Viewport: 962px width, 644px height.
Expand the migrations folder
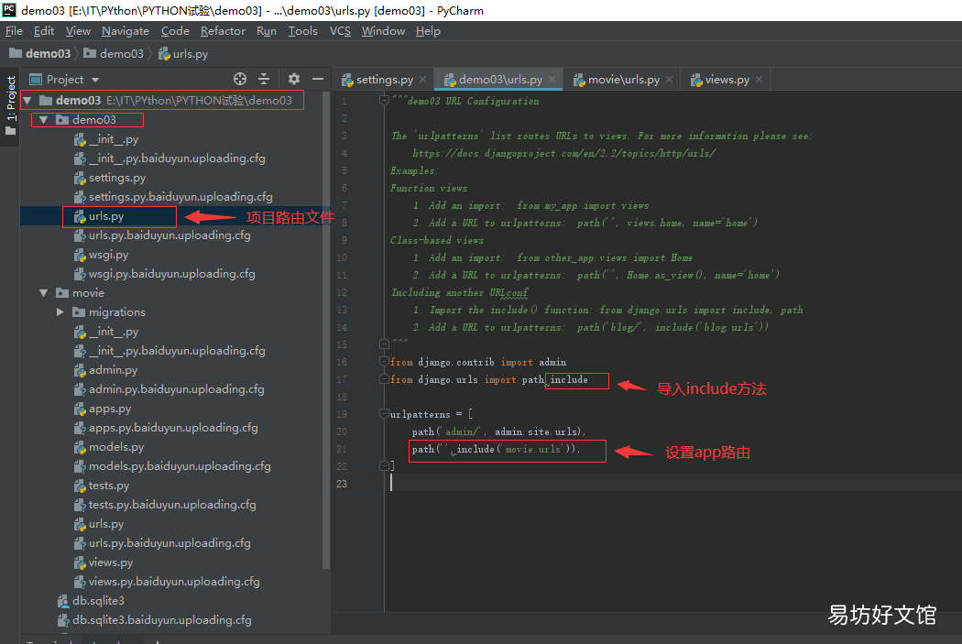click(60, 312)
